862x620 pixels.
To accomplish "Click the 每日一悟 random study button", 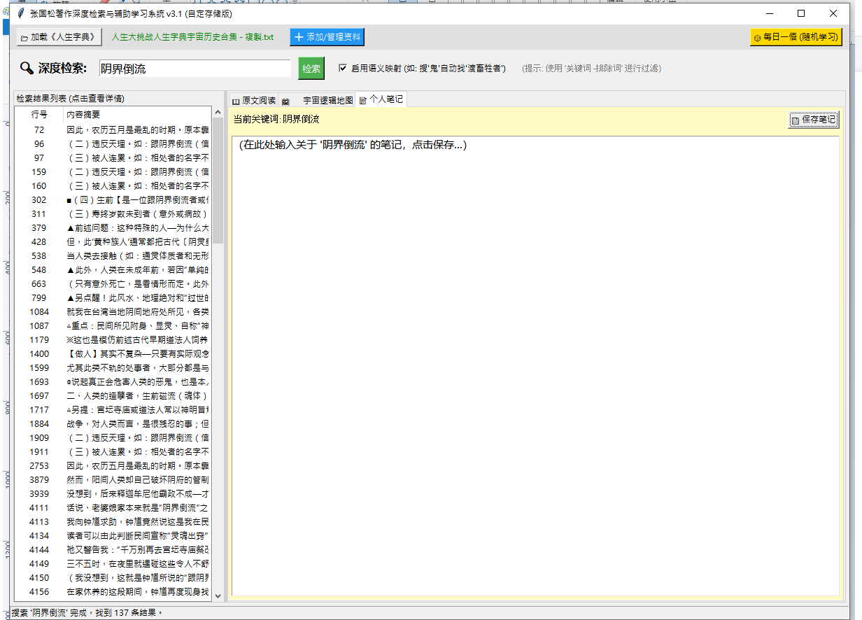I will [x=796, y=37].
